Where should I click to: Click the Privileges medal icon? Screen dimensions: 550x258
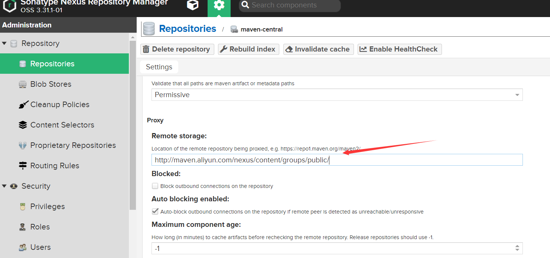point(23,207)
